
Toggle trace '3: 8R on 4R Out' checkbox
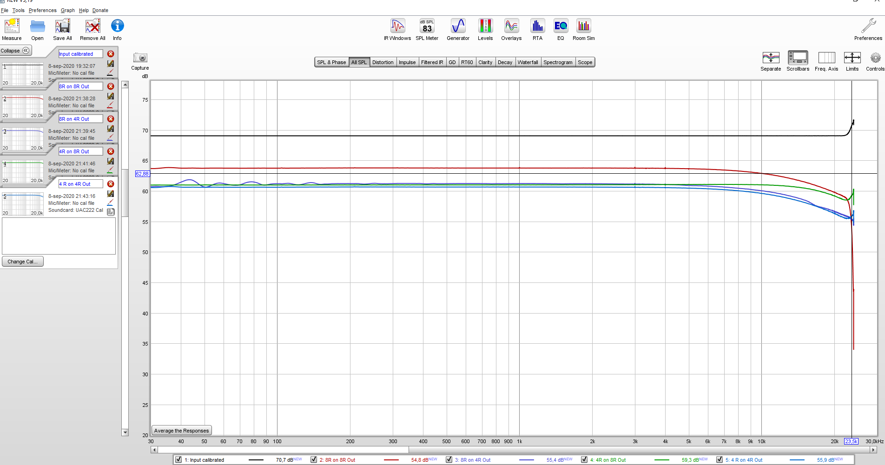click(449, 459)
